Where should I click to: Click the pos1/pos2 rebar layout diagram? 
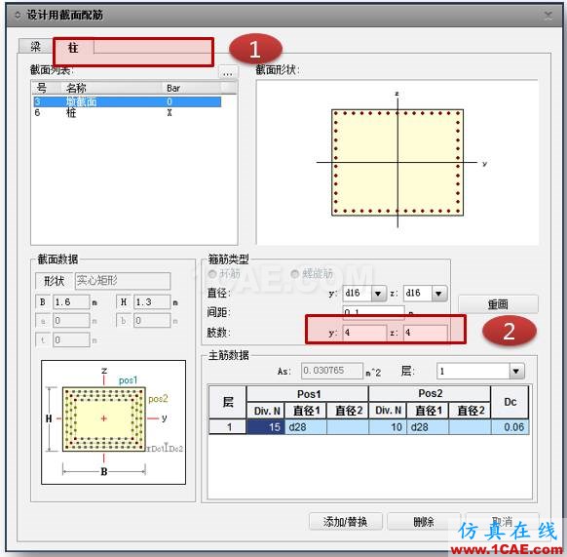point(114,422)
